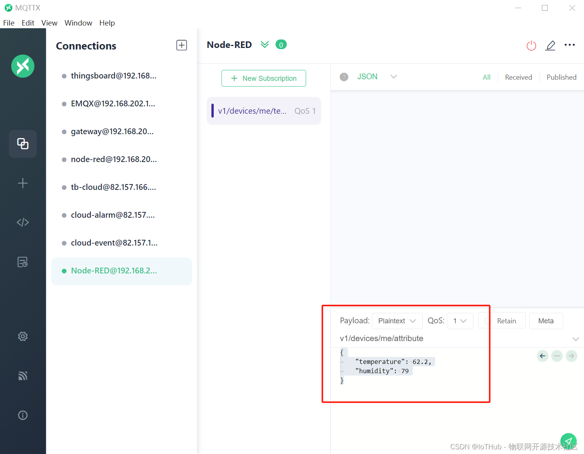This screenshot has width=584, height=454.
Task: Click the temperature line in payload
Action: [x=393, y=362]
